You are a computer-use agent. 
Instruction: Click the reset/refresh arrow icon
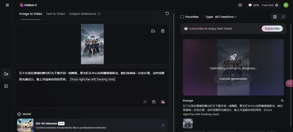(167, 13)
